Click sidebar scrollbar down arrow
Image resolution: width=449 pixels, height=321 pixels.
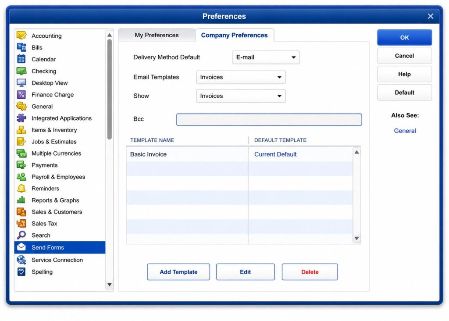(109, 285)
